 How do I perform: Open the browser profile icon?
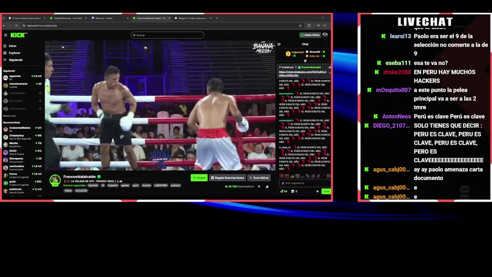(325, 25)
